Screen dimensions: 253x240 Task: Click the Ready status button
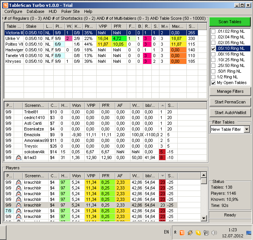tap(230, 215)
